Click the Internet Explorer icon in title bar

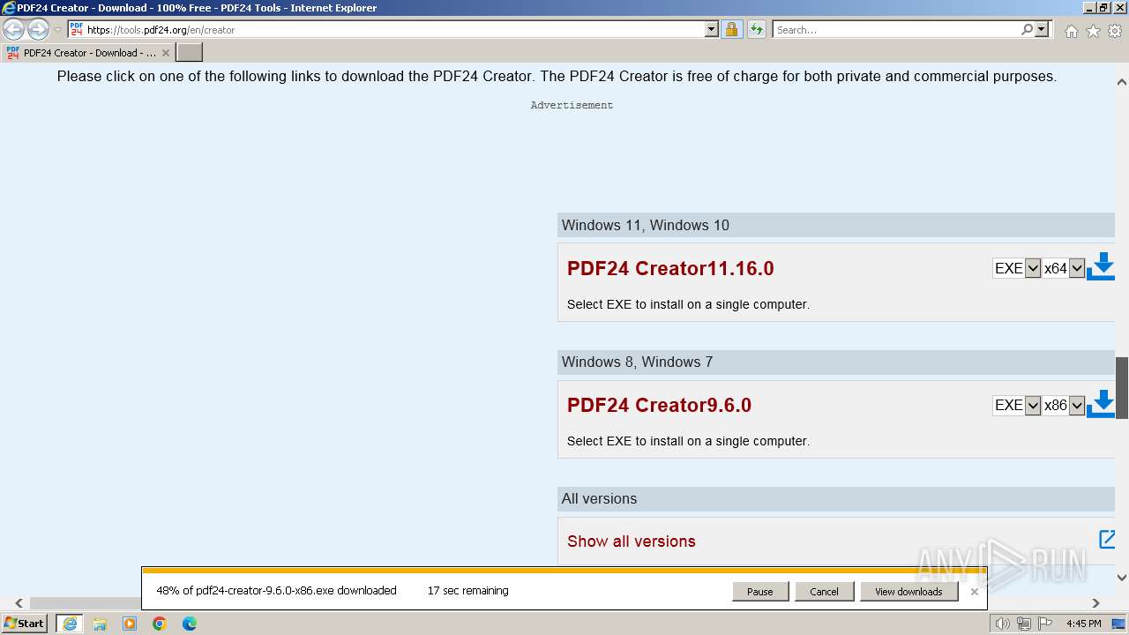(9, 8)
